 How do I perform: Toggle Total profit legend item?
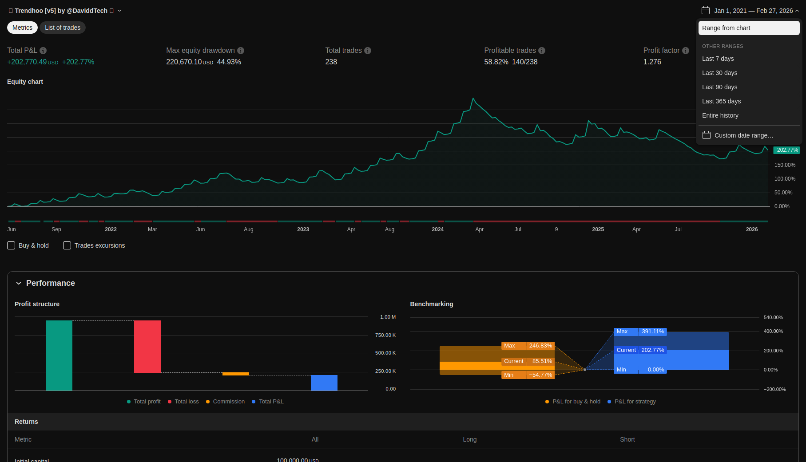coord(143,402)
